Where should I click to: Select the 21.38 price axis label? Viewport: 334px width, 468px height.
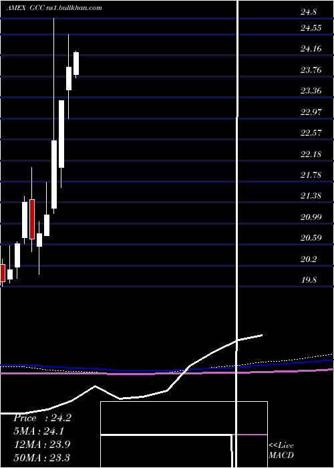pos(311,196)
